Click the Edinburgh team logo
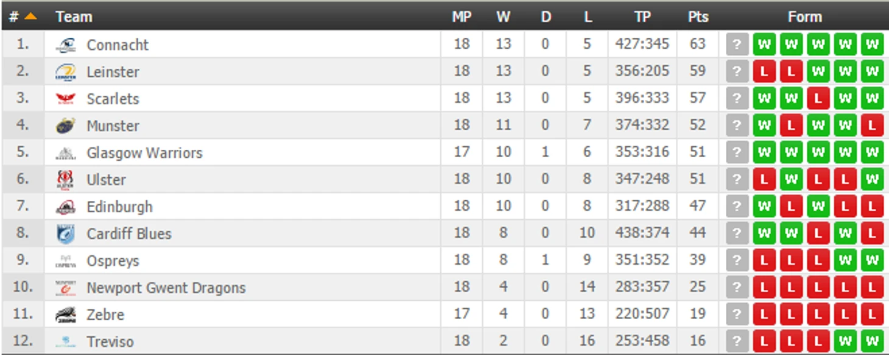The height and width of the screenshot is (355, 889). click(66, 207)
